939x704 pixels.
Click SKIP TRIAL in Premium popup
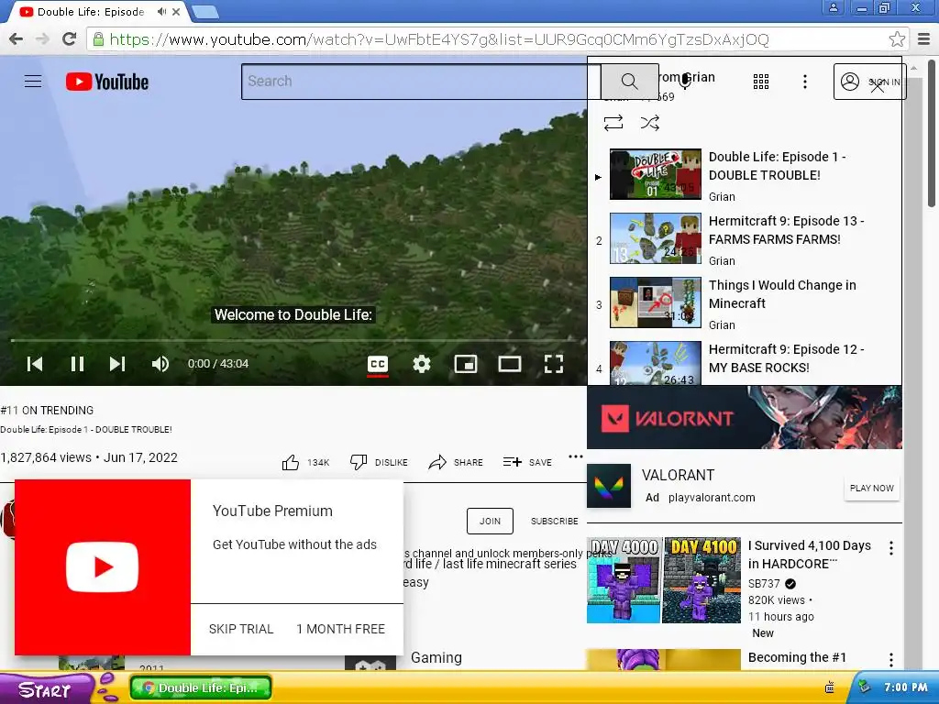click(x=241, y=629)
